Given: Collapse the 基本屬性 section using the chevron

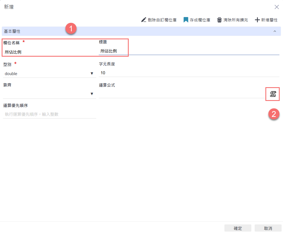Looking at the screenshot, I should click(274, 31).
